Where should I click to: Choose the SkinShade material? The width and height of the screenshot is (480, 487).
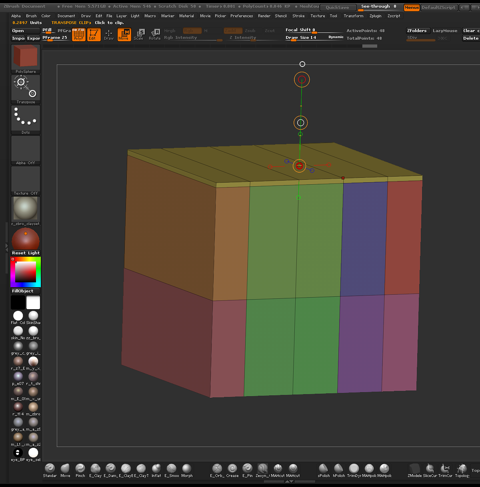(x=33, y=318)
